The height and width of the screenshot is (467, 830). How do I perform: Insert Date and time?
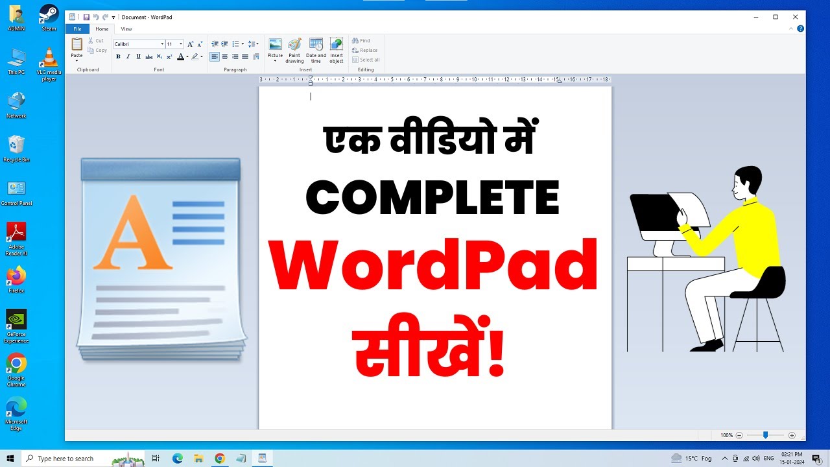(316, 50)
